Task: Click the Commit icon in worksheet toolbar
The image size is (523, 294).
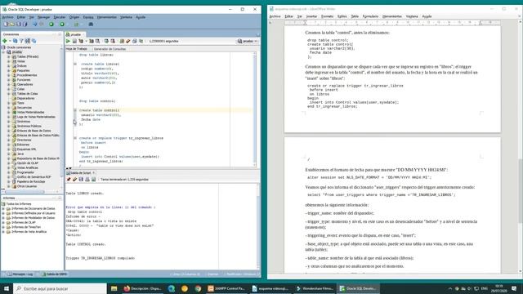Action: tap(106, 41)
